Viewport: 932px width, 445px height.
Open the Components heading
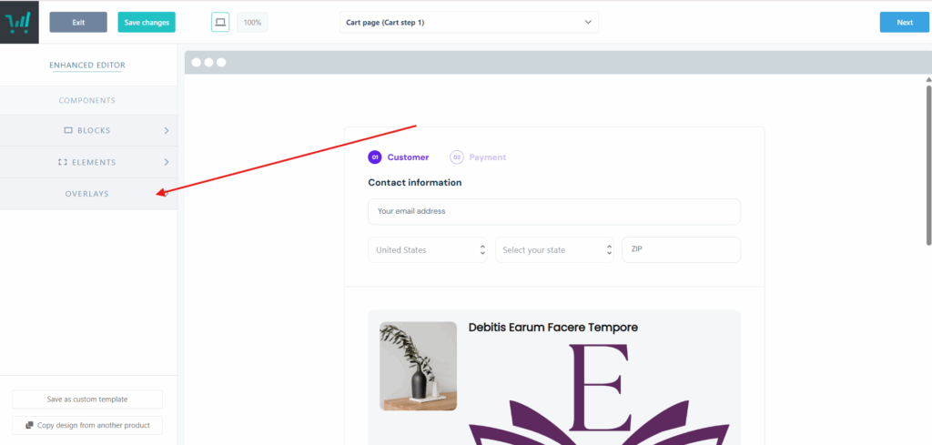87,100
